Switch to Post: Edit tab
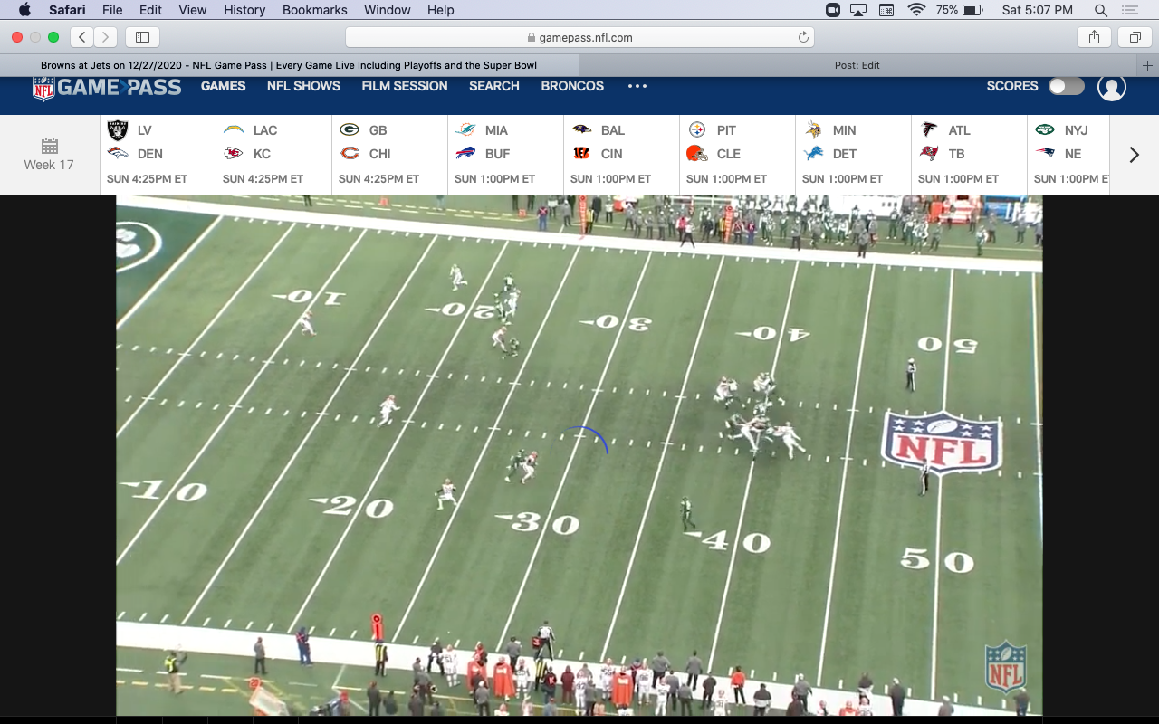 (857, 65)
